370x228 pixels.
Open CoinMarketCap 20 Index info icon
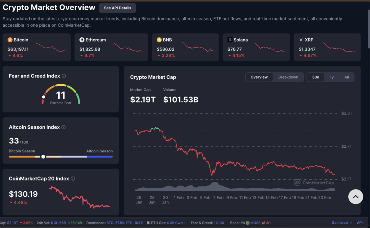pos(73,179)
